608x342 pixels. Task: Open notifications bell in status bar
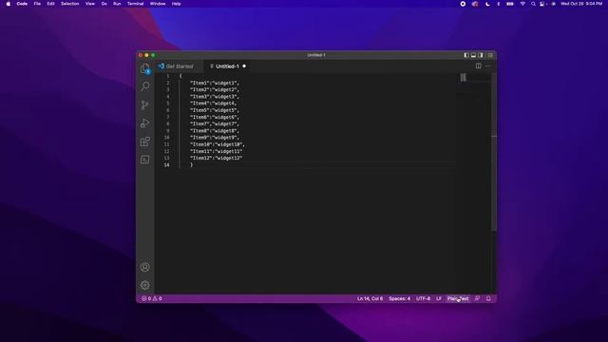point(488,298)
